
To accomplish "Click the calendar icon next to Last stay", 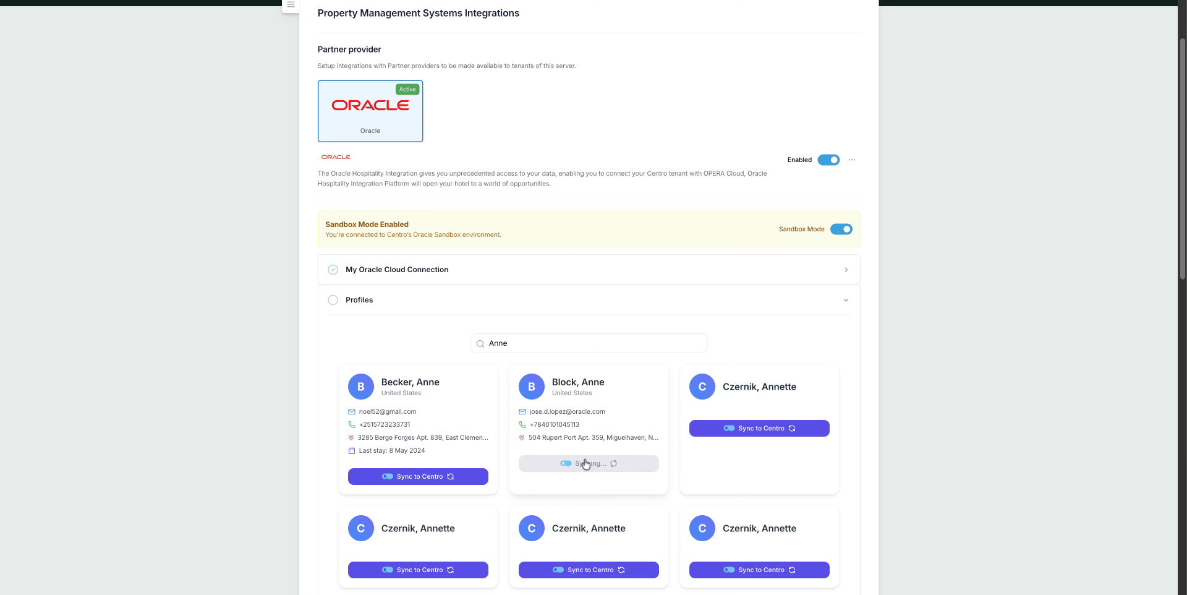I will pyautogui.click(x=352, y=451).
